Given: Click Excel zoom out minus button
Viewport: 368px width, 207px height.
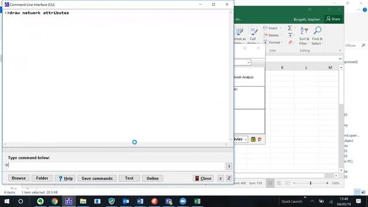Looking at the screenshot, I should (294, 183).
